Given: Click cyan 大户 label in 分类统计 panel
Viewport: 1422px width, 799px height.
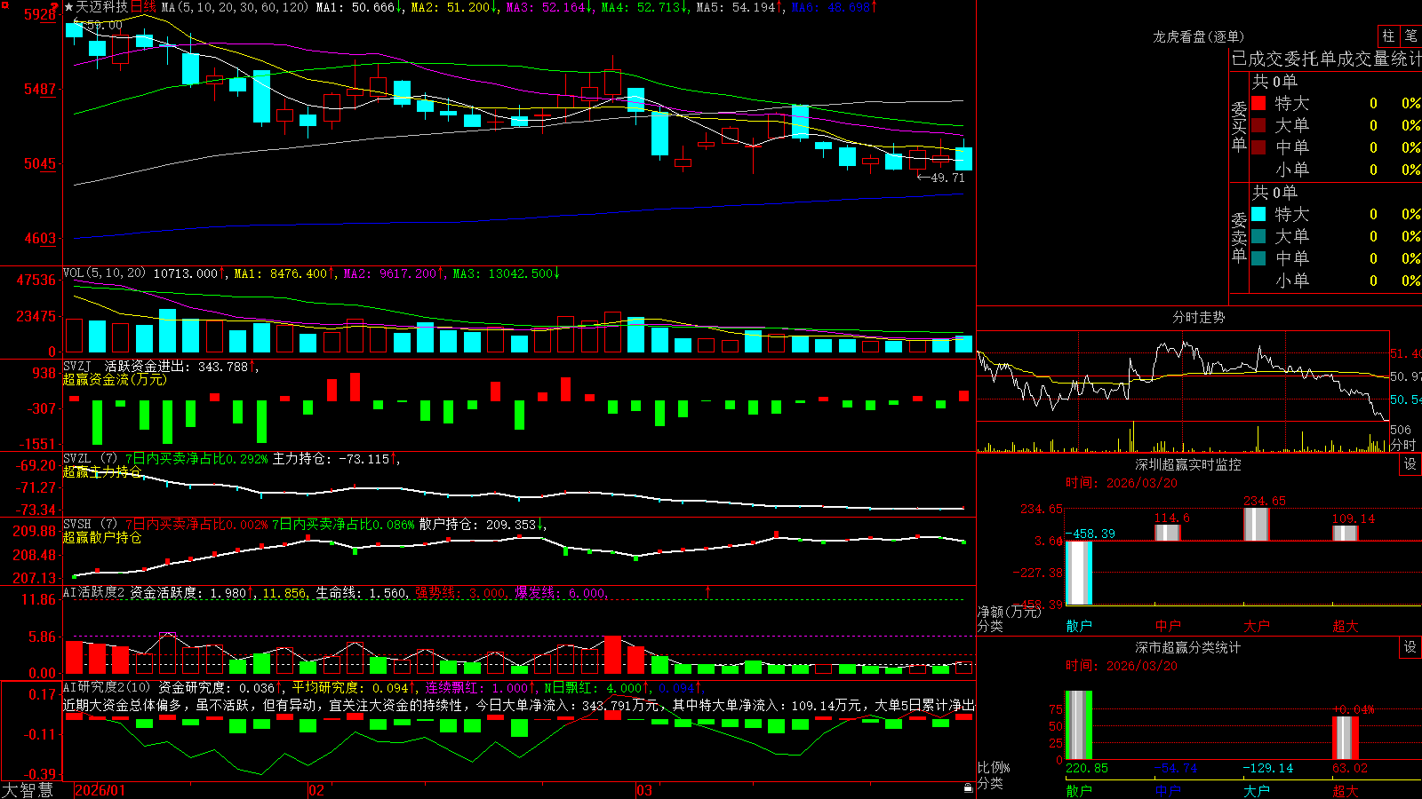Looking at the screenshot, I should [1257, 790].
